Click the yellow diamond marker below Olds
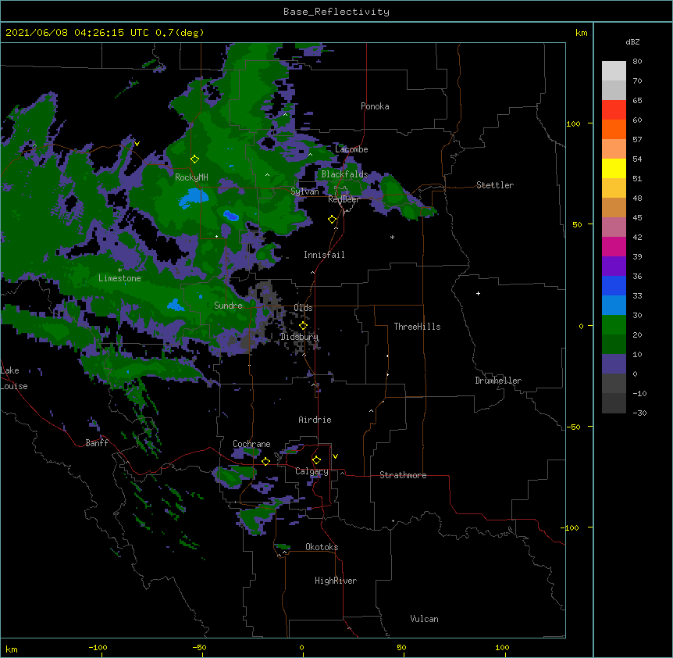The height and width of the screenshot is (658, 673). (x=303, y=326)
